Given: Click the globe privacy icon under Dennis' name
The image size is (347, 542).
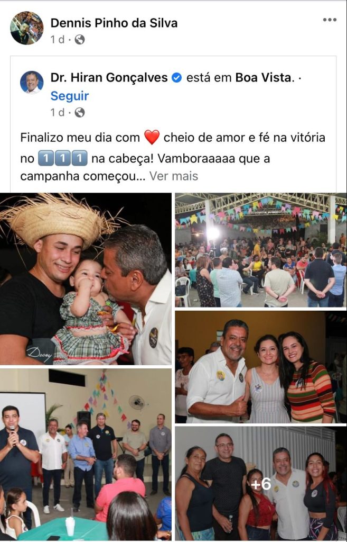Looking at the screenshot, I should (x=80, y=40).
